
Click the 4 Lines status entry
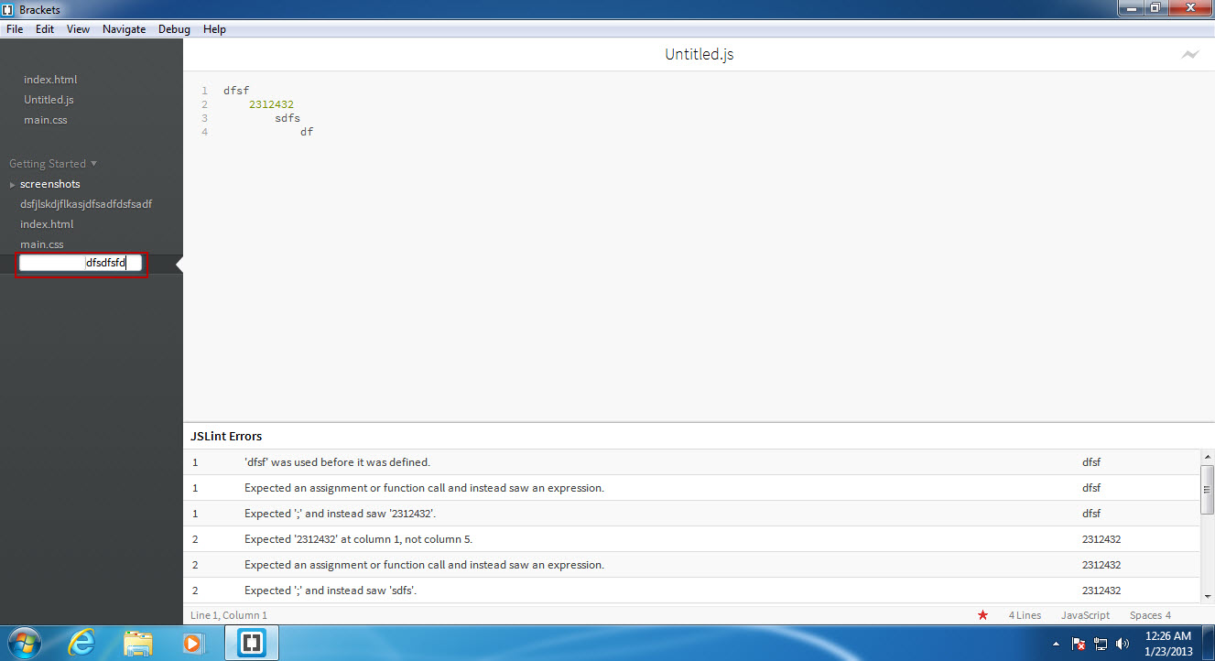pos(1025,615)
